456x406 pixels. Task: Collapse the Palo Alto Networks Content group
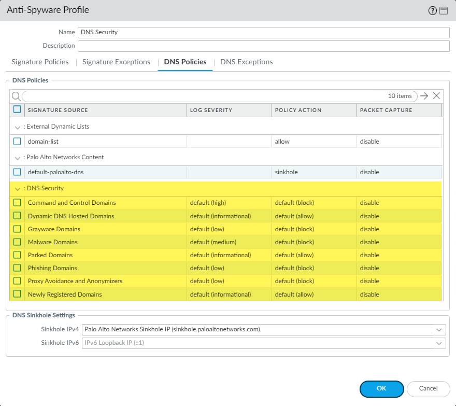point(18,158)
